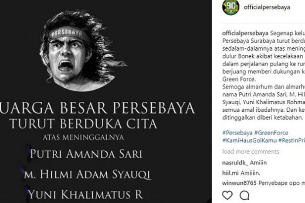Open officialpersebaya username in header
The height and width of the screenshot is (203, 305).
pyautogui.click(x=267, y=7)
